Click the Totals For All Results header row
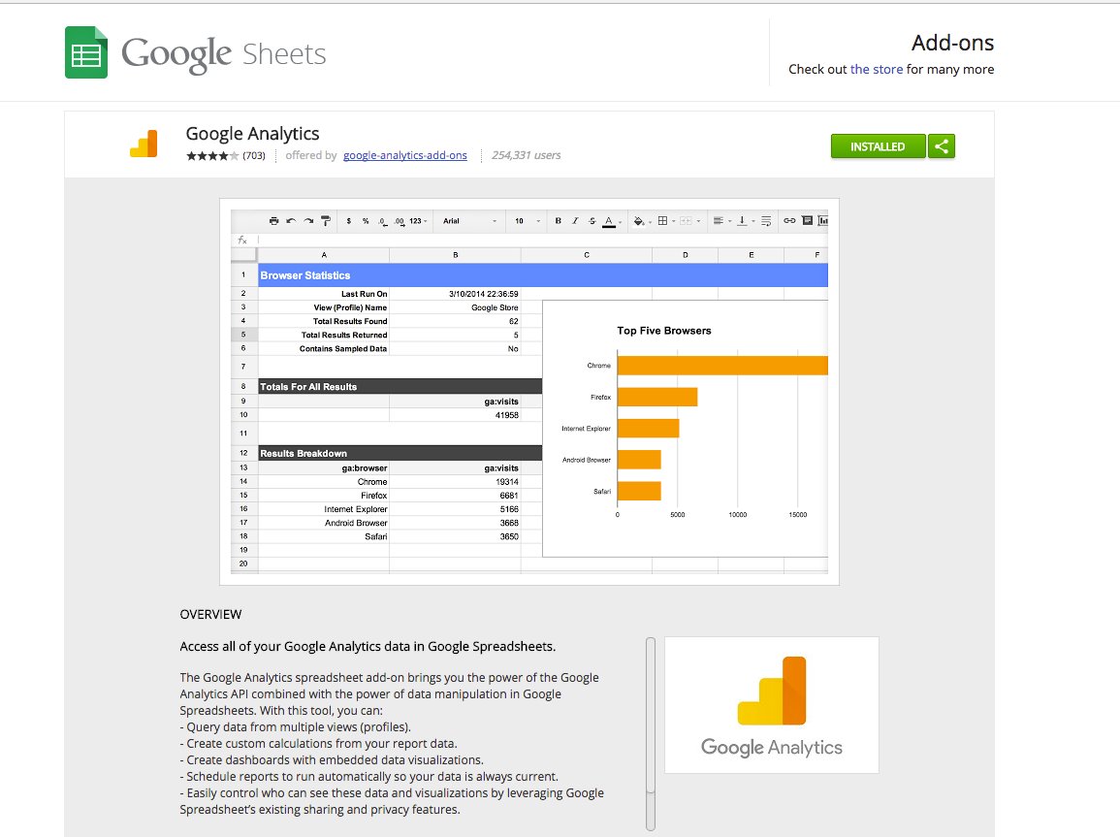Screen dimensions: 1120x837 click(400, 386)
